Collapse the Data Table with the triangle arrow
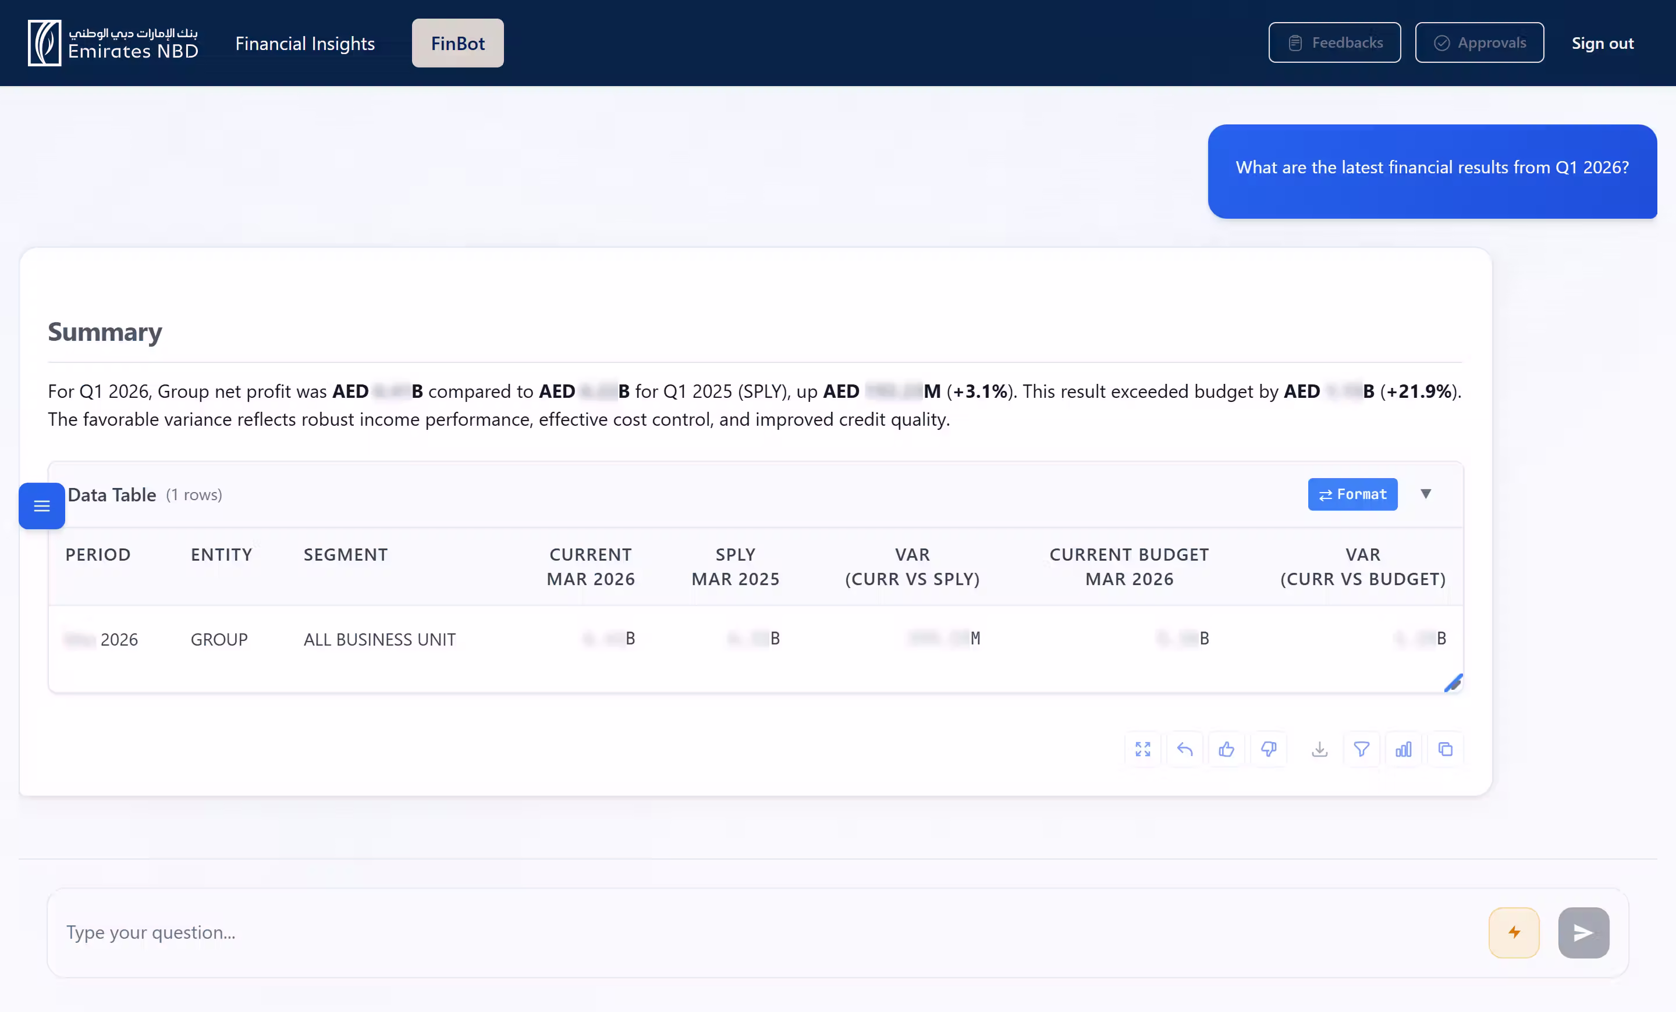1676x1012 pixels. 1426,493
